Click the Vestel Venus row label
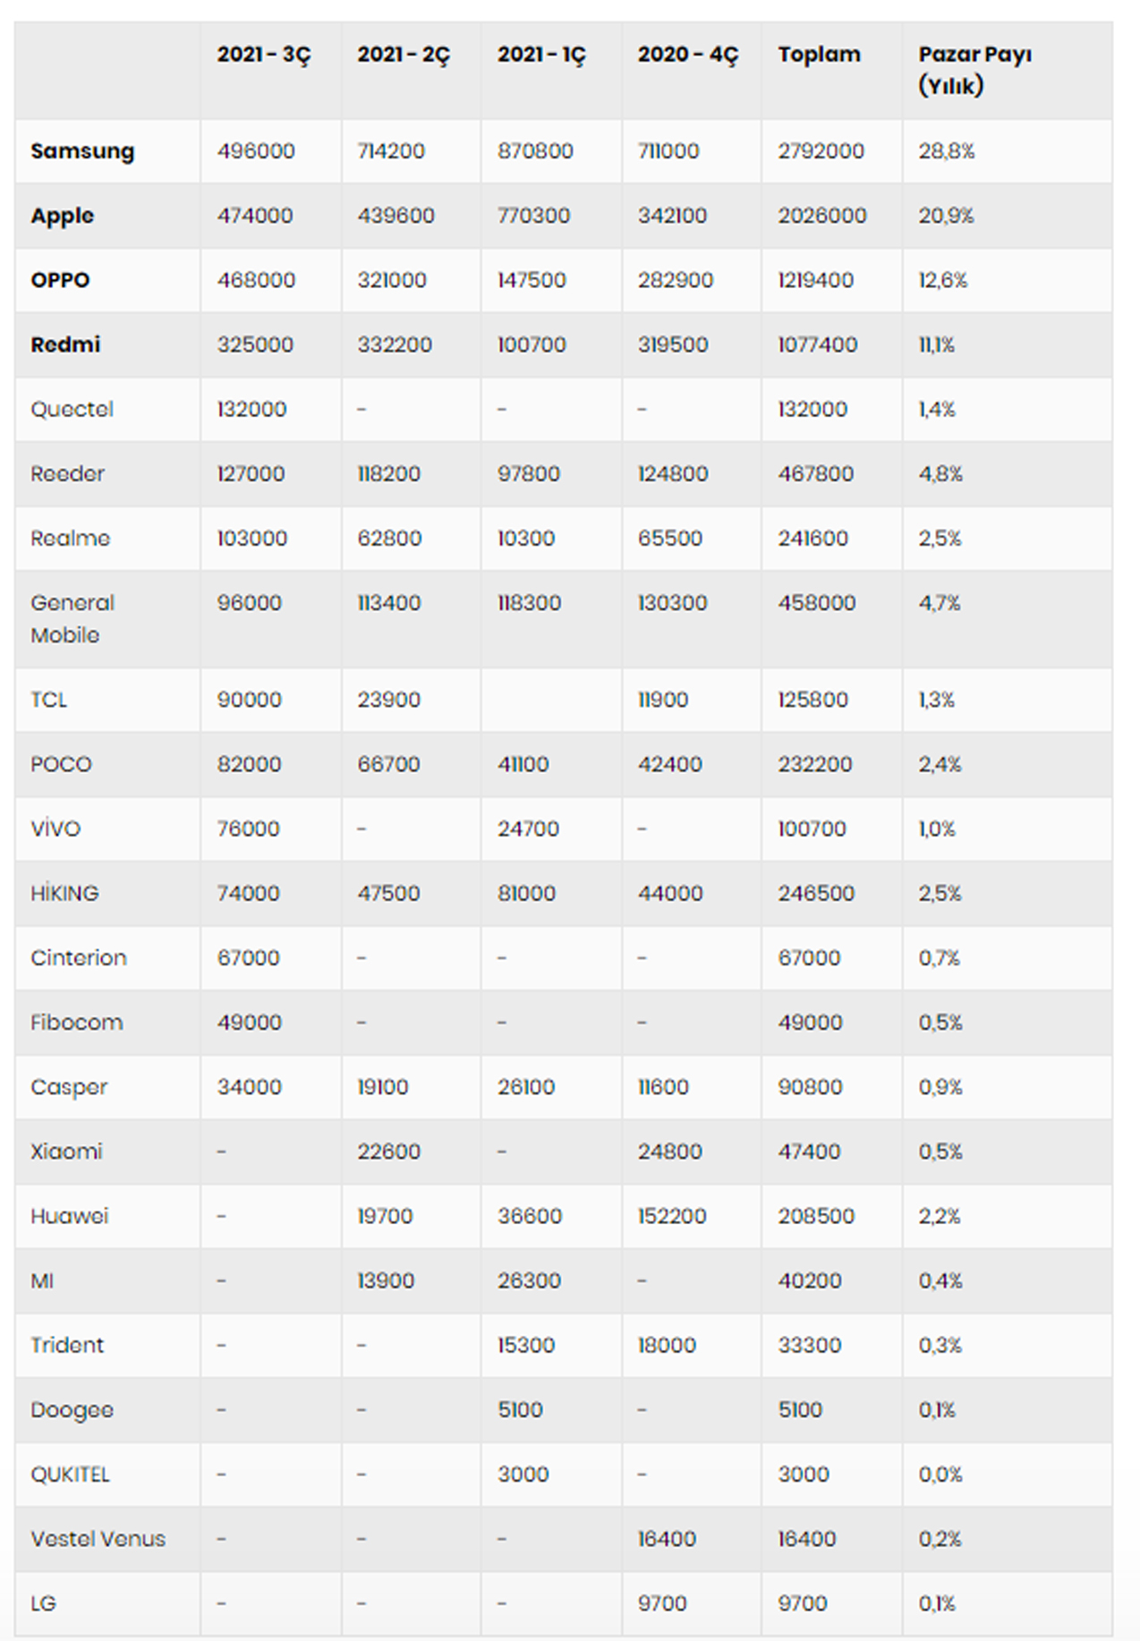Viewport: 1140px width, 1641px height. [98, 1539]
